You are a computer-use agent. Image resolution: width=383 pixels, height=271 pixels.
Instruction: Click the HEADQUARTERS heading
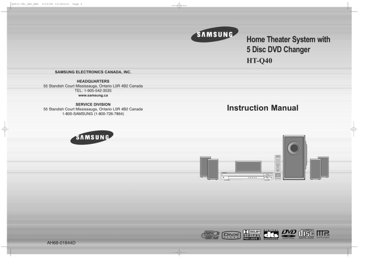point(93,81)
